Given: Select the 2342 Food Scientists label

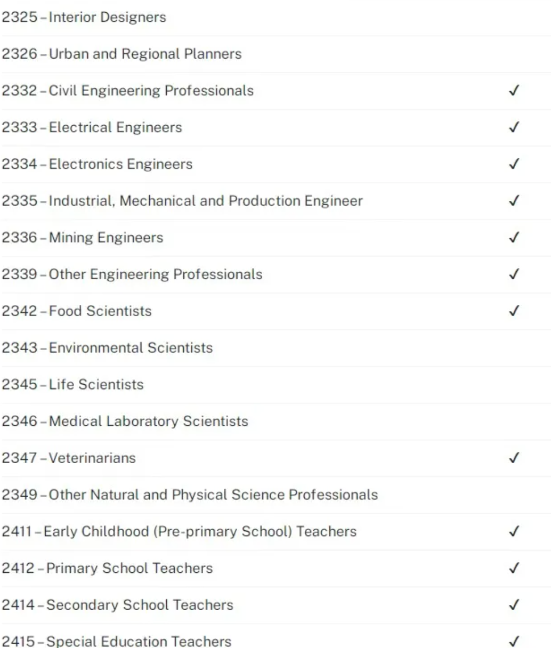Looking at the screenshot, I should 76,311.
